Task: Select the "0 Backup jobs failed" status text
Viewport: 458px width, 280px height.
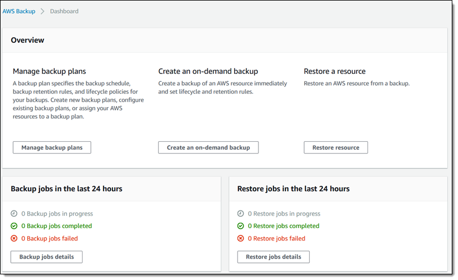Action: 50,239
